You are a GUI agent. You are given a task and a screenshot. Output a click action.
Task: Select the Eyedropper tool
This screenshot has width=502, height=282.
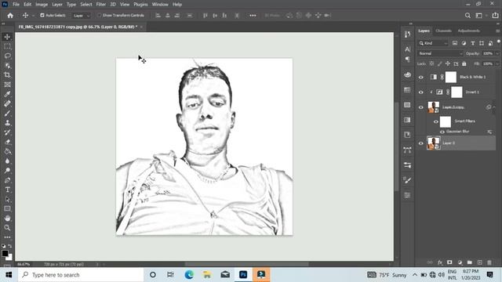tap(7, 94)
